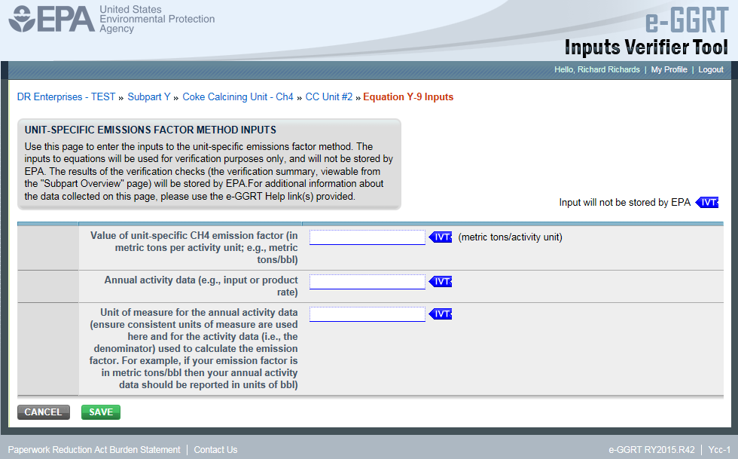Click the Logout link
The height and width of the screenshot is (459, 738).
711,70
